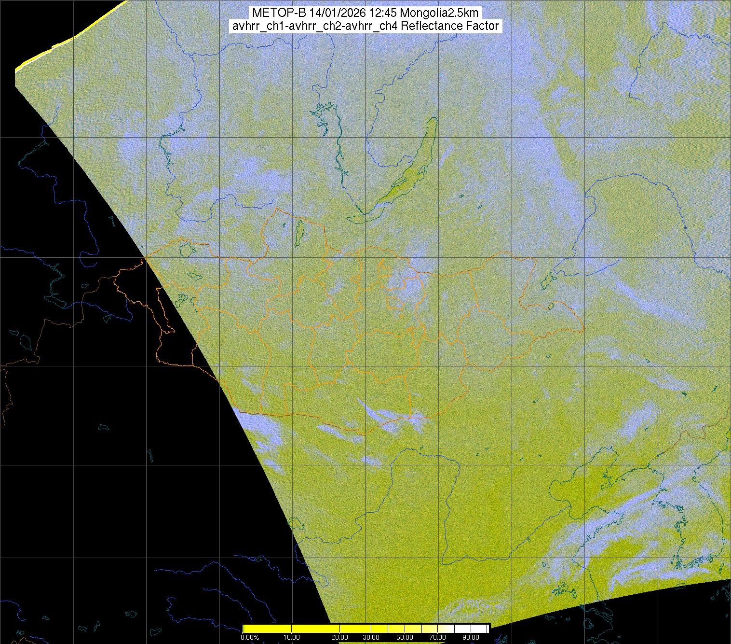Image resolution: width=731 pixels, height=644 pixels.
Task: Click the Uvs Lake outline in northwest Mongolia
Action: pyautogui.click(x=186, y=250)
